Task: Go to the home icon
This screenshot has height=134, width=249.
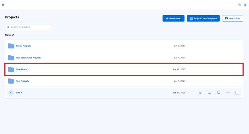Action: pyautogui.click(x=3, y=5)
